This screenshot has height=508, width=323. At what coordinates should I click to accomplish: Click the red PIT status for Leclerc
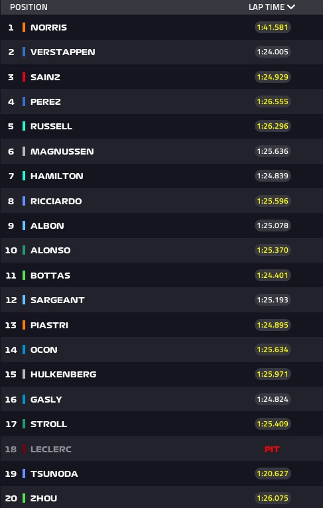pos(272,449)
